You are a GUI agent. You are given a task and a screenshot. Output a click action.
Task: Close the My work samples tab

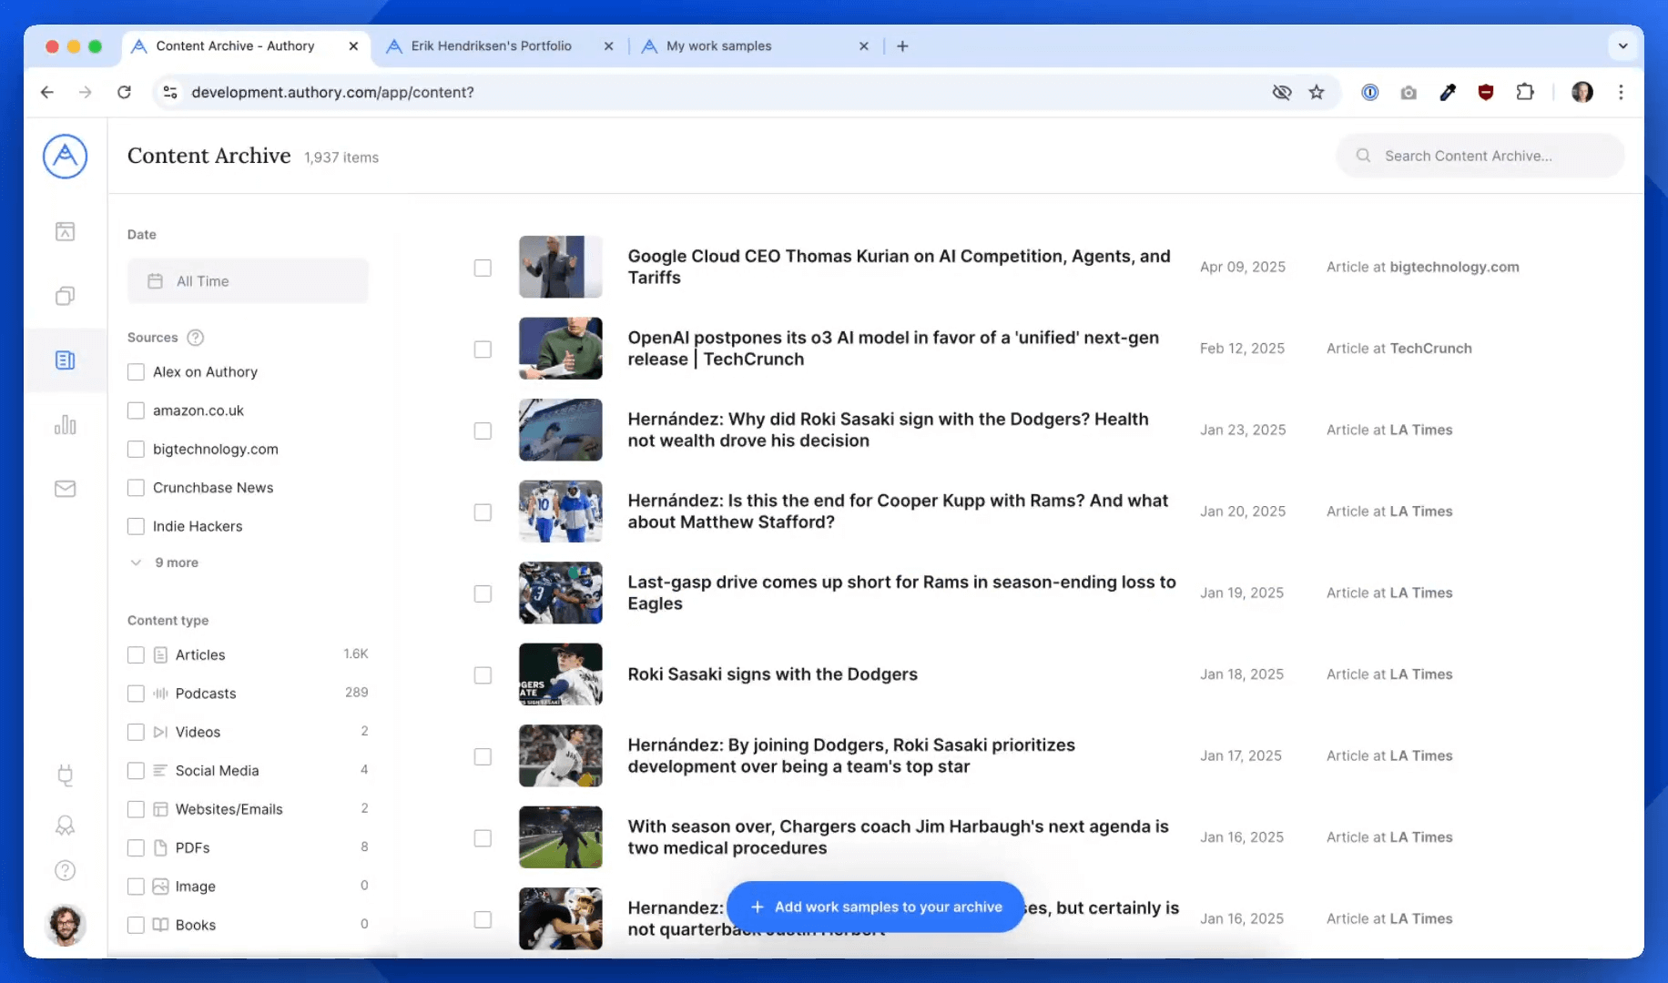click(863, 46)
